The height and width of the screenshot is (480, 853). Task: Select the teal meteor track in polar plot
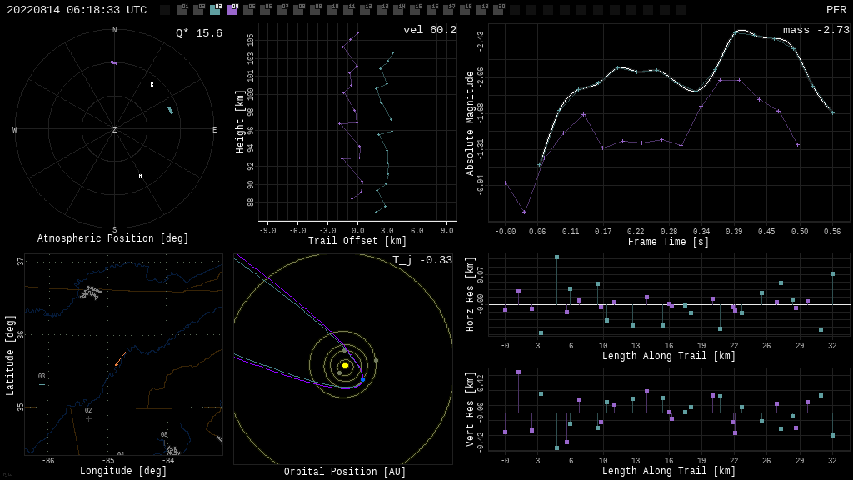[170, 110]
